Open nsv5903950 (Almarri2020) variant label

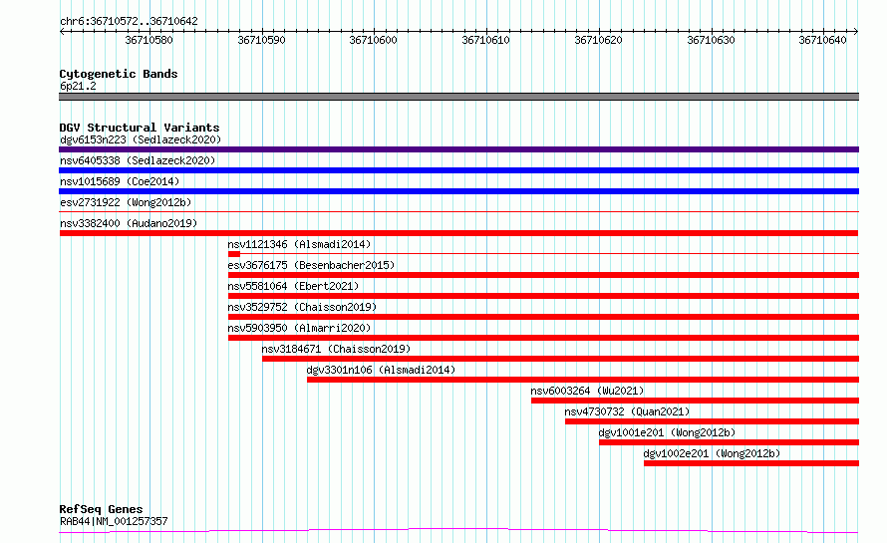pos(299,328)
